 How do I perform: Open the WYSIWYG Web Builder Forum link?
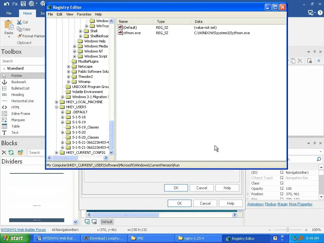[23, 230]
